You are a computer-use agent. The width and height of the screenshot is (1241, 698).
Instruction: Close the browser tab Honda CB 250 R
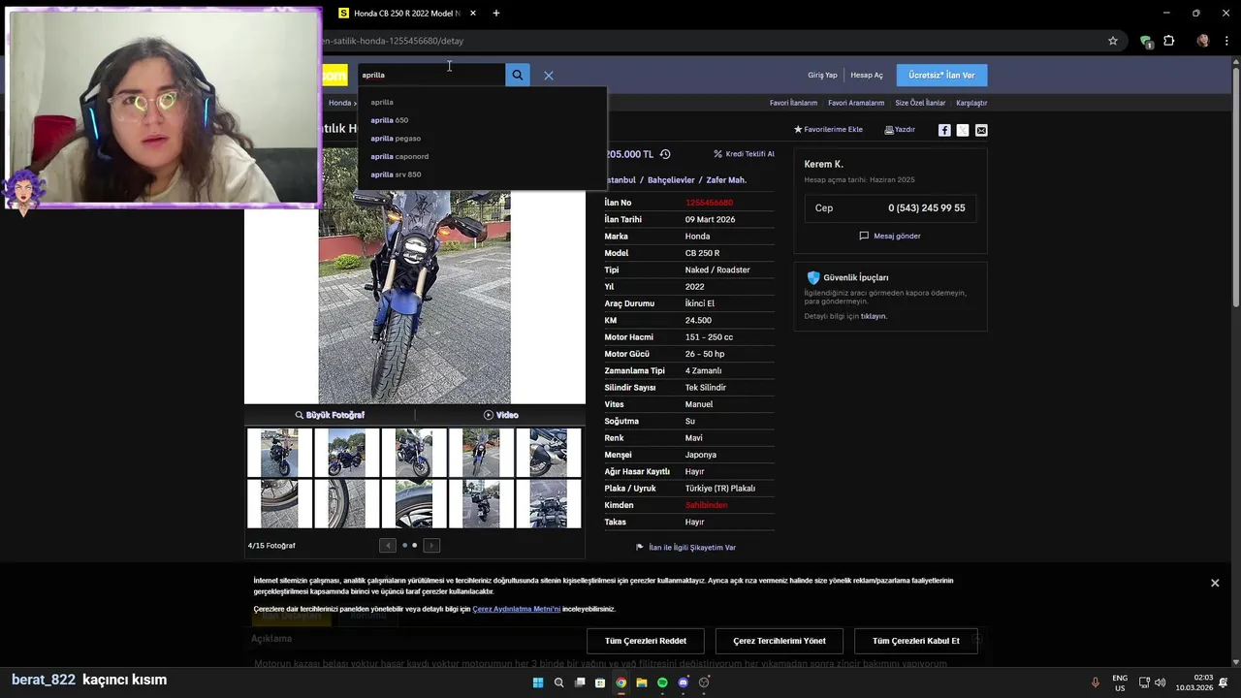point(473,14)
